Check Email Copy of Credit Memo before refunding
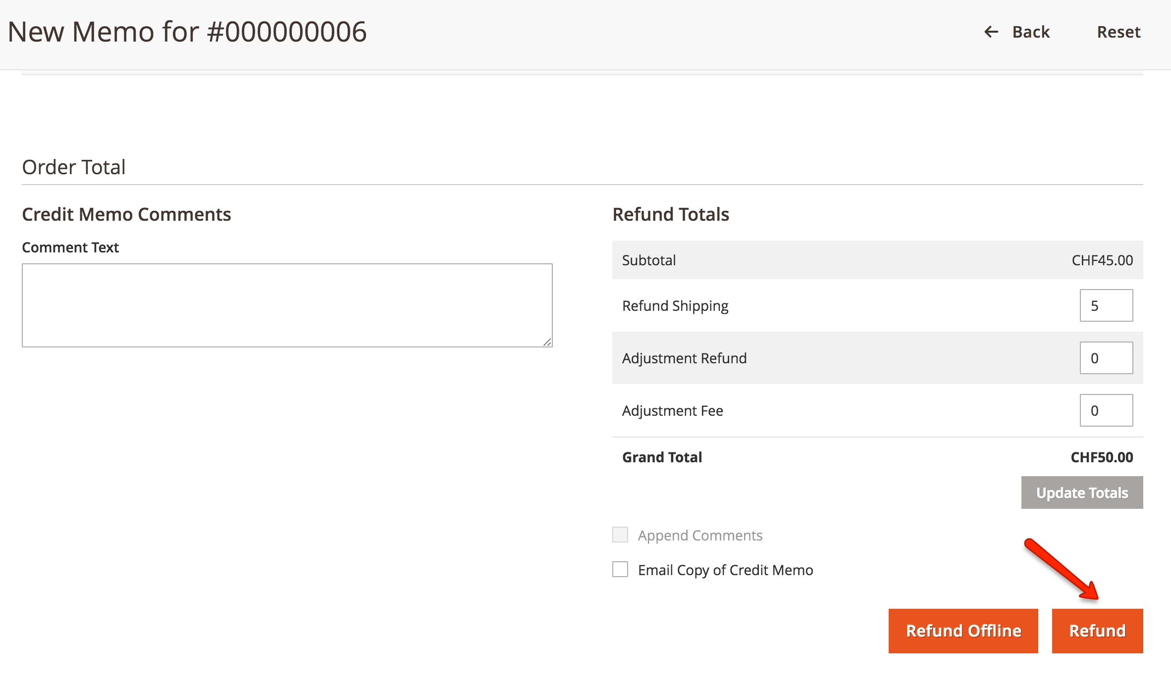 click(620, 570)
